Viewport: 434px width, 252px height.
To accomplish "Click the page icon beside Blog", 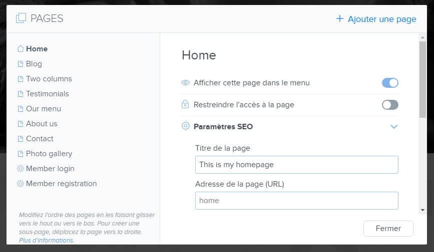I will [20, 64].
